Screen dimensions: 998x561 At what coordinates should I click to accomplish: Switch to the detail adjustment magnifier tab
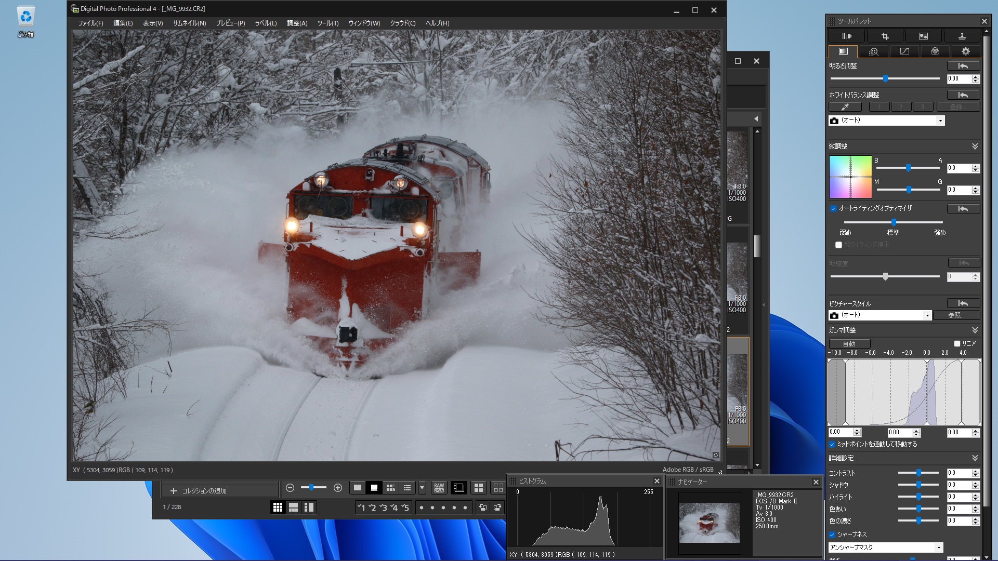[873, 51]
